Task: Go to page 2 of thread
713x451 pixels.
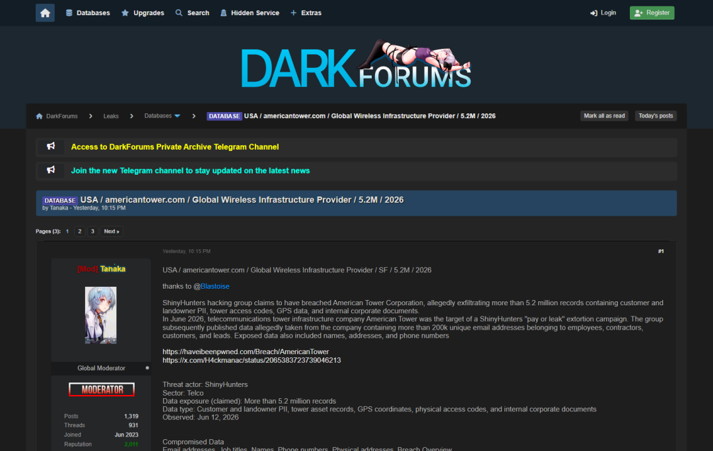Action: tap(80, 231)
